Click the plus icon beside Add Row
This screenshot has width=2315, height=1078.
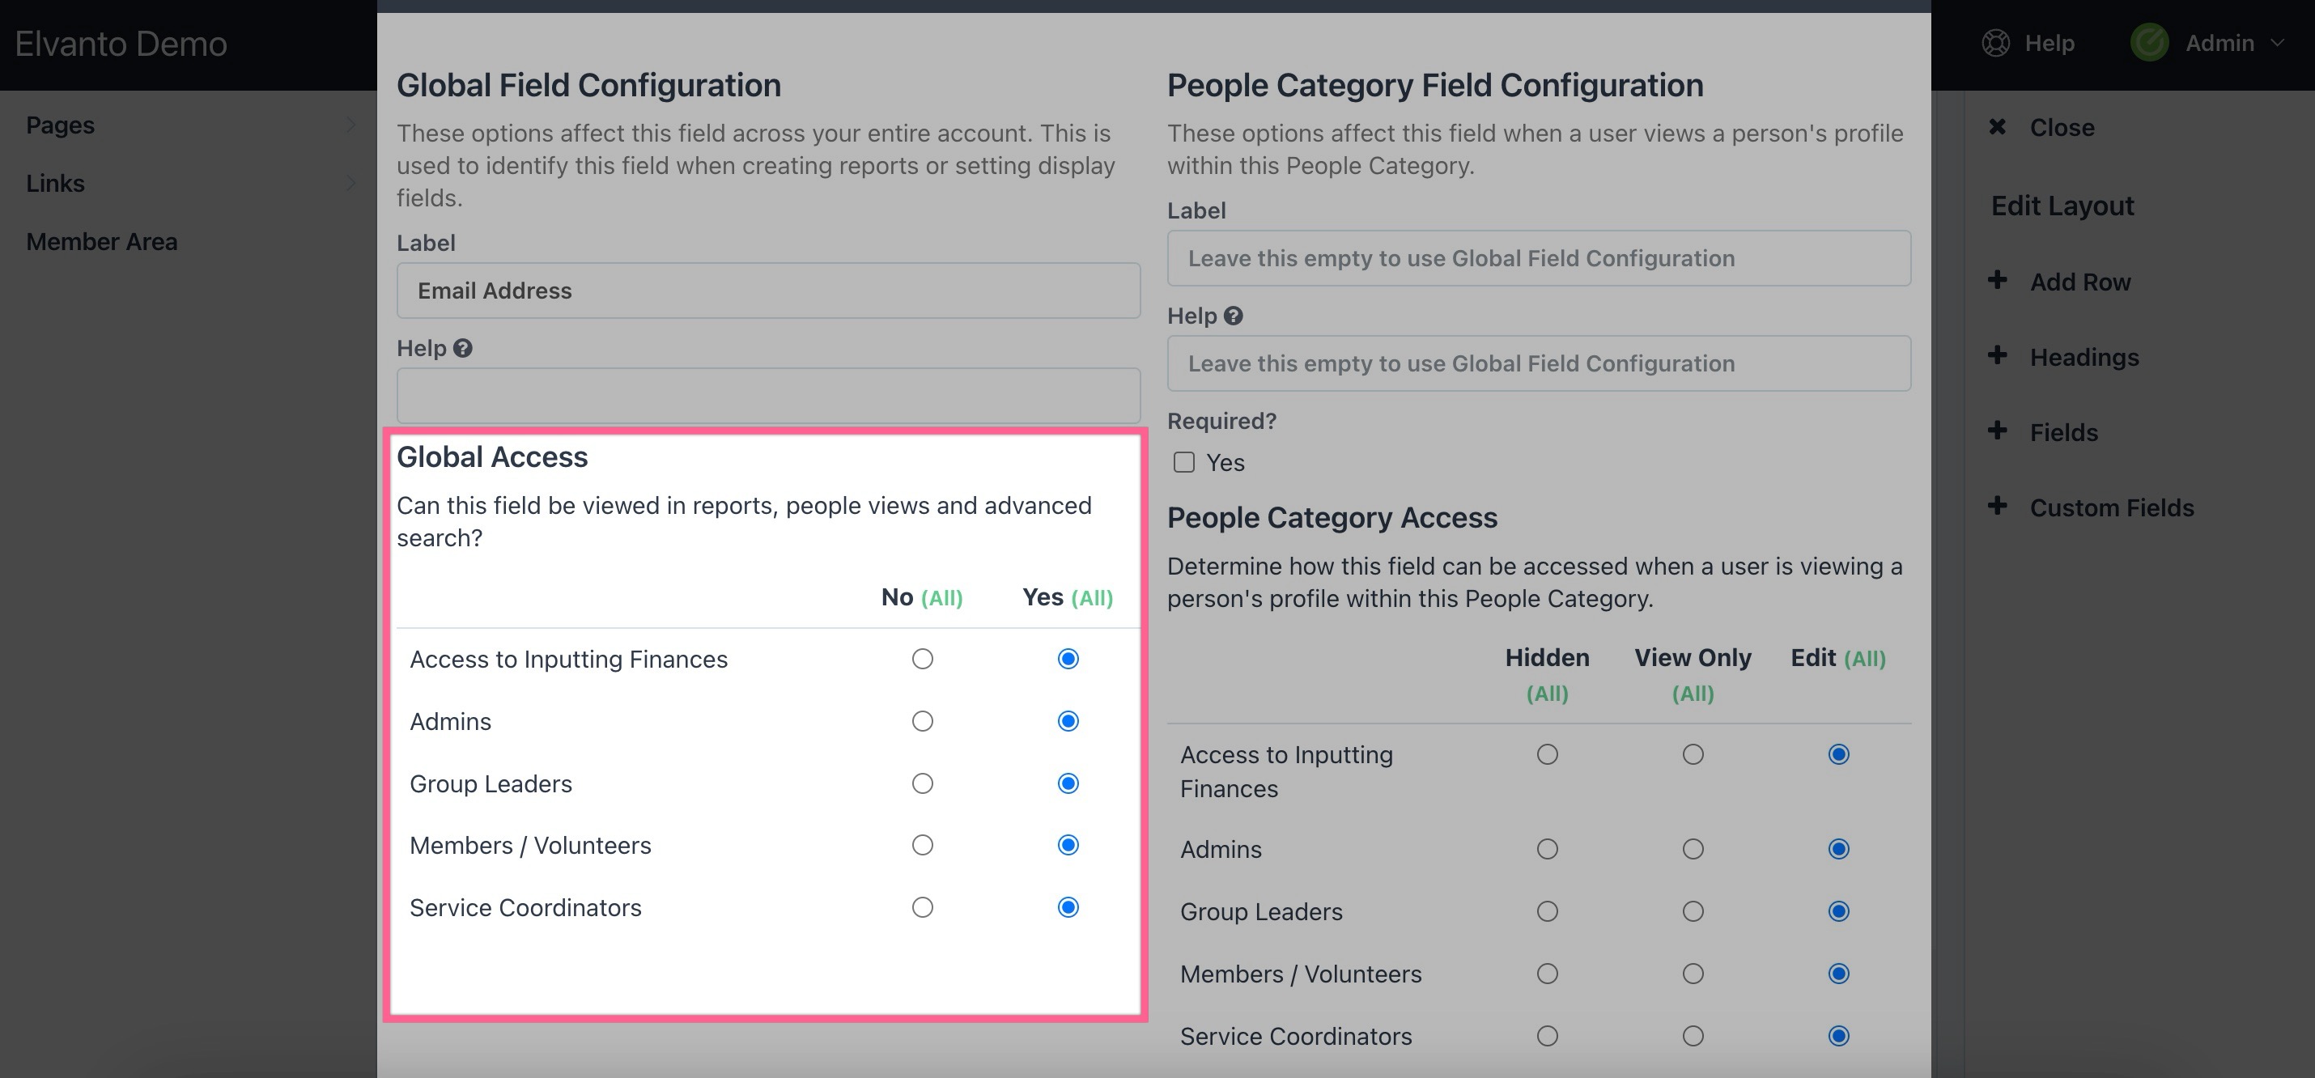point(1997,280)
